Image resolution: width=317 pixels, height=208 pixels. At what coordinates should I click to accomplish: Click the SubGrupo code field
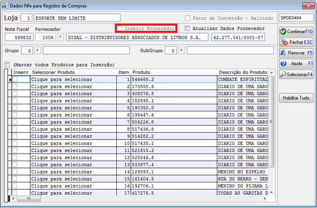171,50
